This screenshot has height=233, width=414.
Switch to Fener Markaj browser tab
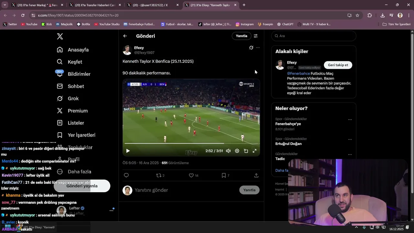pos(35,5)
